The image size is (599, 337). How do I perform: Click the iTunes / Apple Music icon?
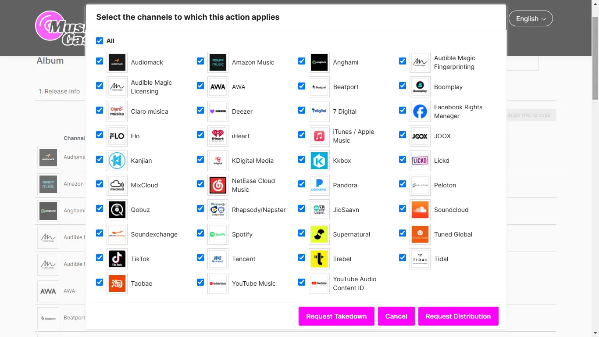tap(319, 136)
